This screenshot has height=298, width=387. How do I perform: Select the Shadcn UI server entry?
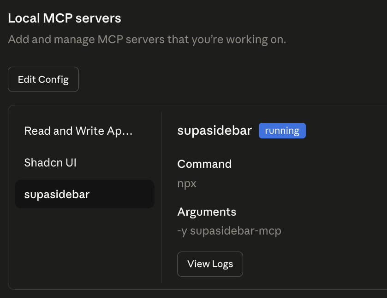tap(50, 162)
